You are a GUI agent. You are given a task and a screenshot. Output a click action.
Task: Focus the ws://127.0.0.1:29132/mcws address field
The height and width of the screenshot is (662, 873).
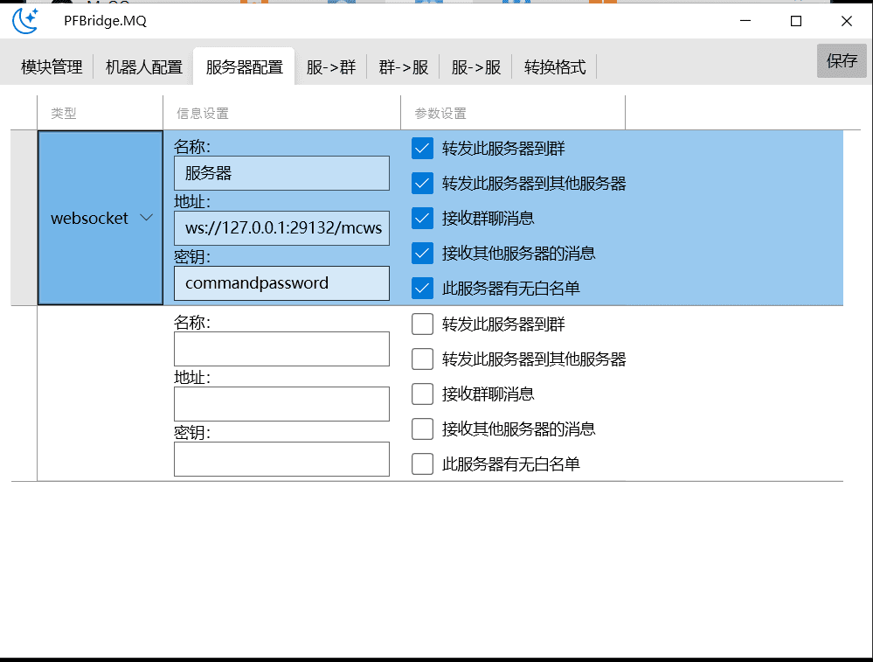click(281, 228)
